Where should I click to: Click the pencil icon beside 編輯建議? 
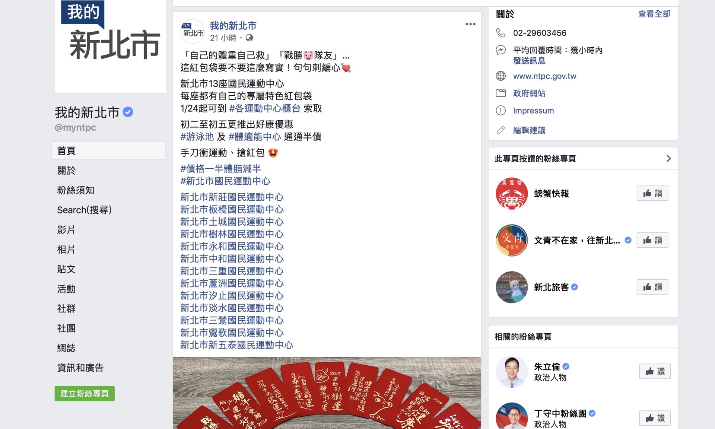pos(501,130)
